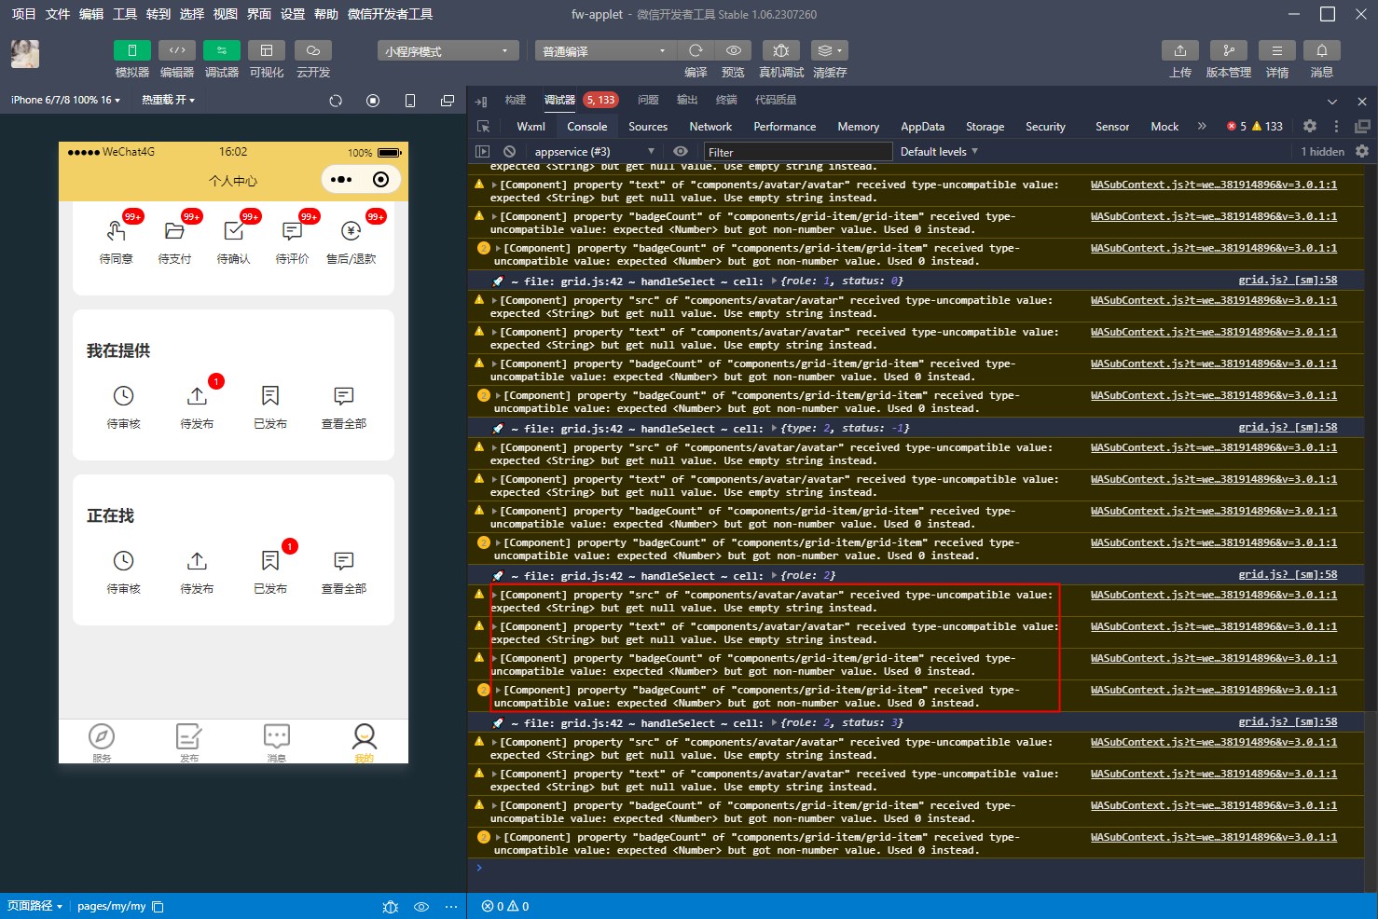Screen dimensions: 1378x919
Task: Toggle the simulator phone device frame icon
Action: click(x=410, y=101)
